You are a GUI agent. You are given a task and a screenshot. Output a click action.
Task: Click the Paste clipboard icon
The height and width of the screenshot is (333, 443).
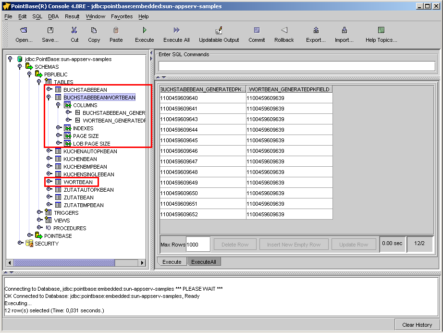coord(116,30)
